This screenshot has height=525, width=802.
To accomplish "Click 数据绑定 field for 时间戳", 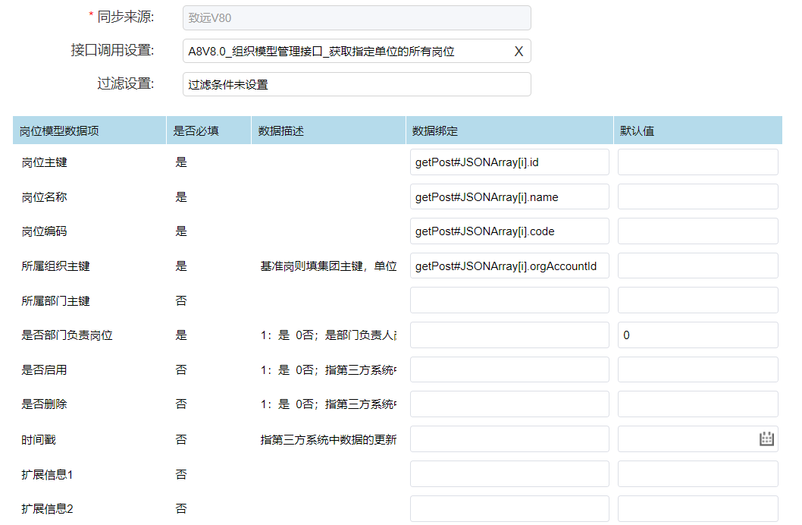I will [x=509, y=439].
